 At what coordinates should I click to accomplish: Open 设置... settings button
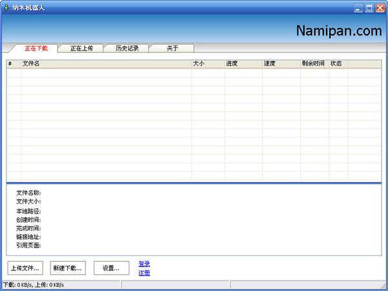[x=111, y=268]
